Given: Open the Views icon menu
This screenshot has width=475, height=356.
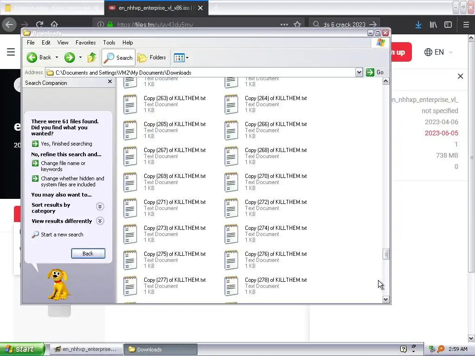Looking at the screenshot, I should click(x=181, y=57).
